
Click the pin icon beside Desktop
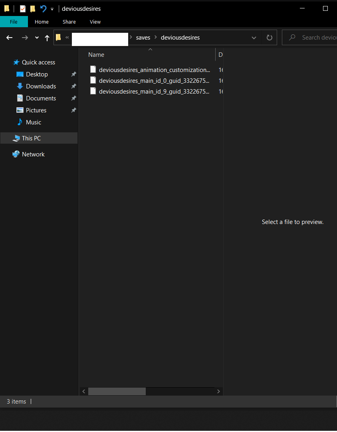[73, 74]
